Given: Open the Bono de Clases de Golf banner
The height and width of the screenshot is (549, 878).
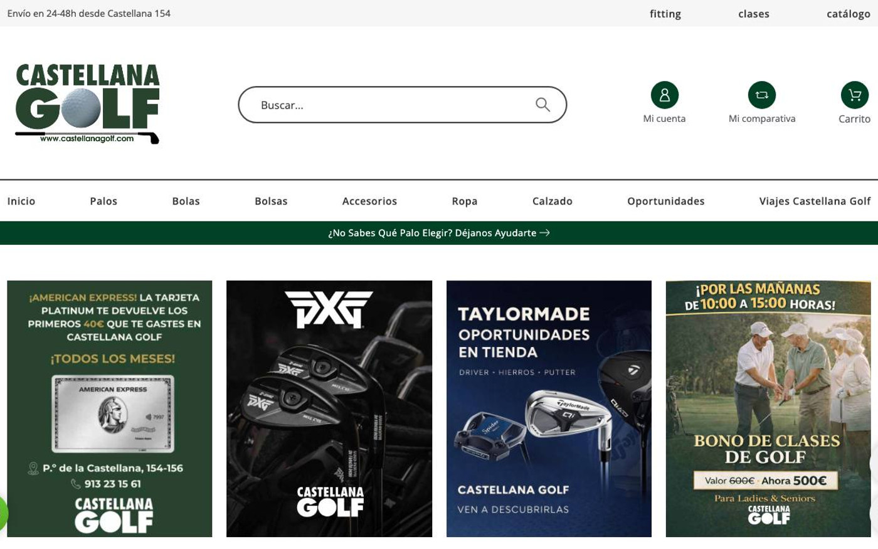Looking at the screenshot, I should [x=768, y=408].
